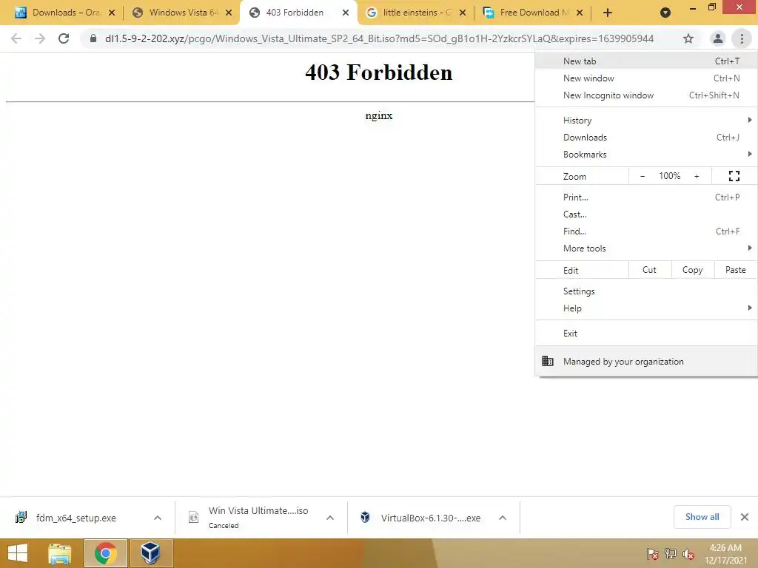Click Cut in the Edit row
Image resolution: width=758 pixels, height=568 pixels.
click(x=650, y=270)
